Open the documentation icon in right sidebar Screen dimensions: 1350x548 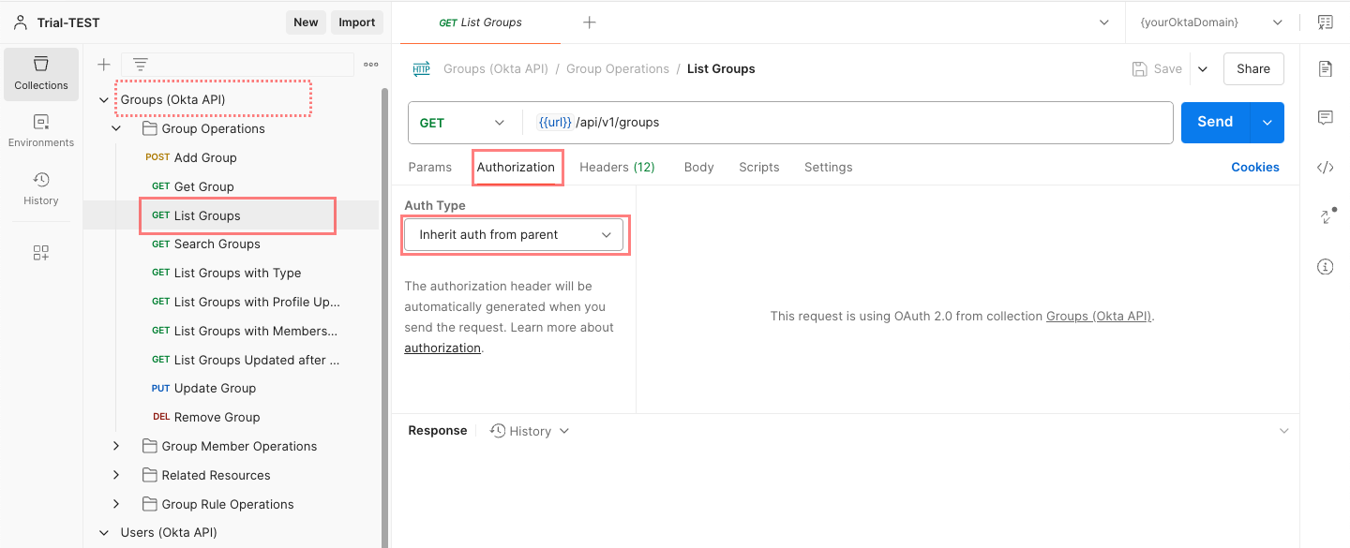tap(1325, 68)
